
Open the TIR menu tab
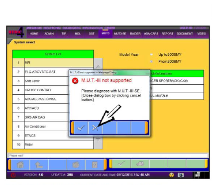click(64, 33)
